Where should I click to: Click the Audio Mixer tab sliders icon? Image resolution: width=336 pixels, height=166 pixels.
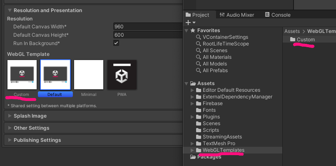(222, 15)
